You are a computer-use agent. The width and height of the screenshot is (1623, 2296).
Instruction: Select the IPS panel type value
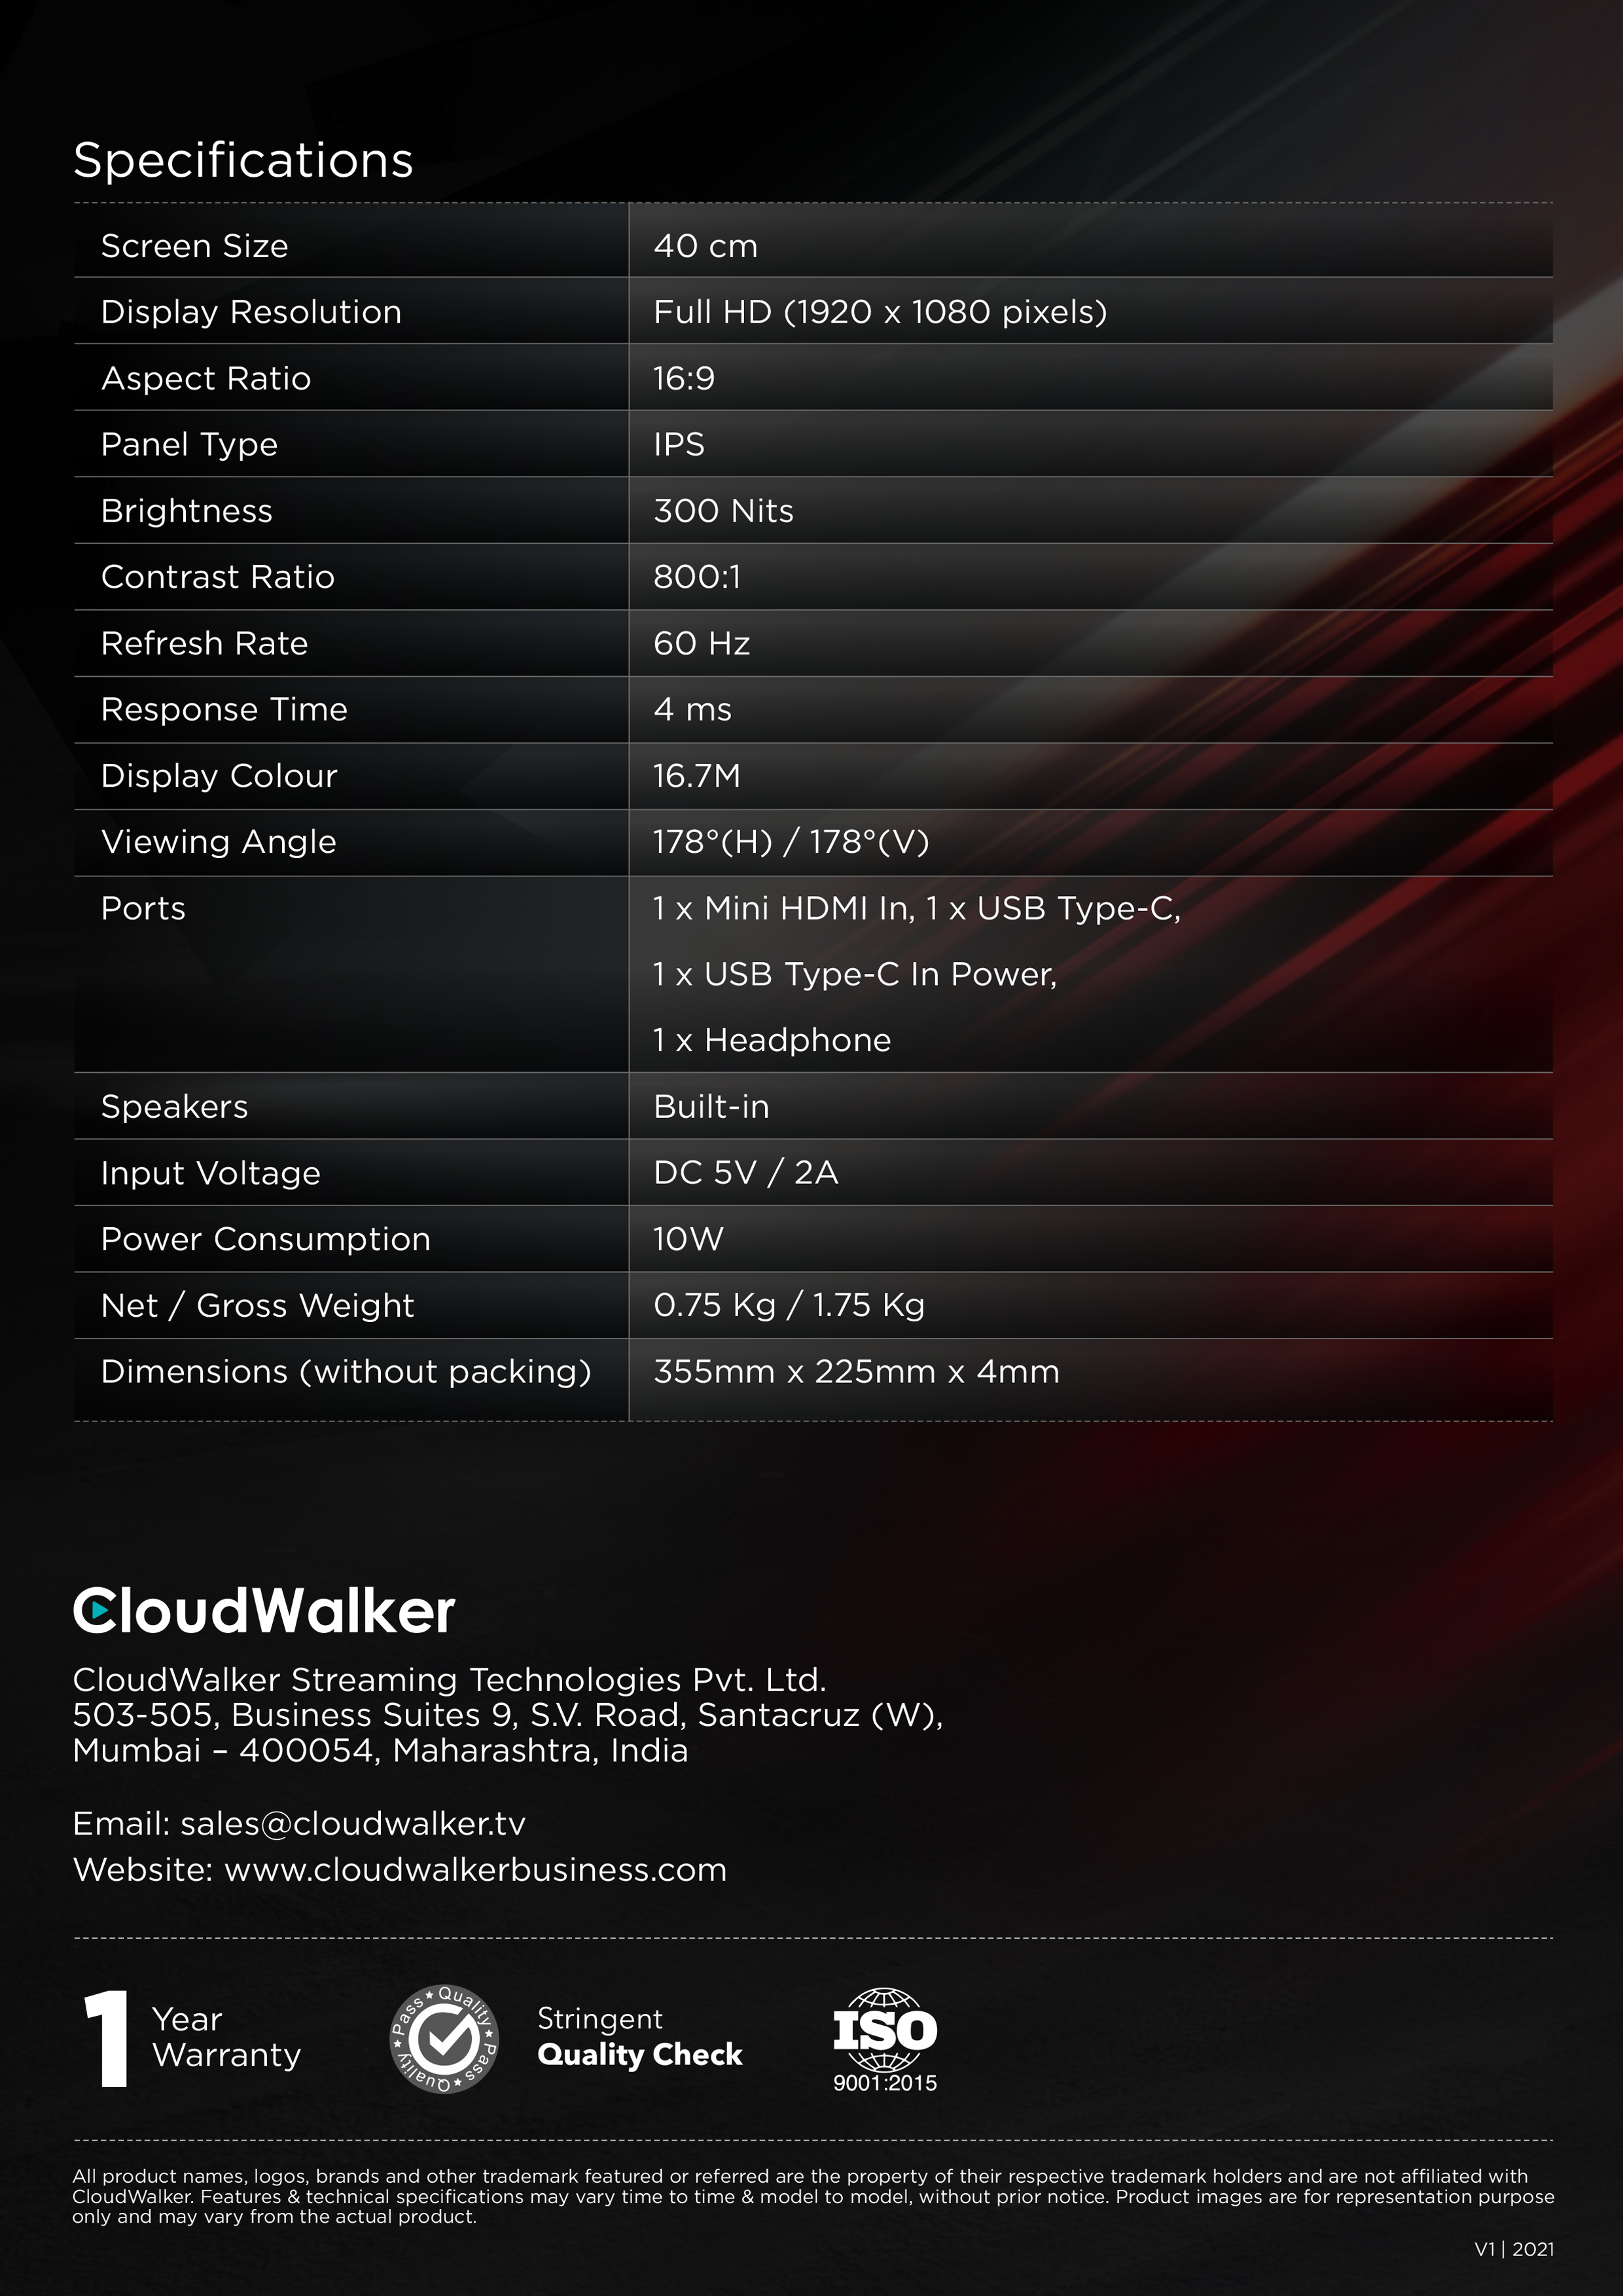point(679,444)
